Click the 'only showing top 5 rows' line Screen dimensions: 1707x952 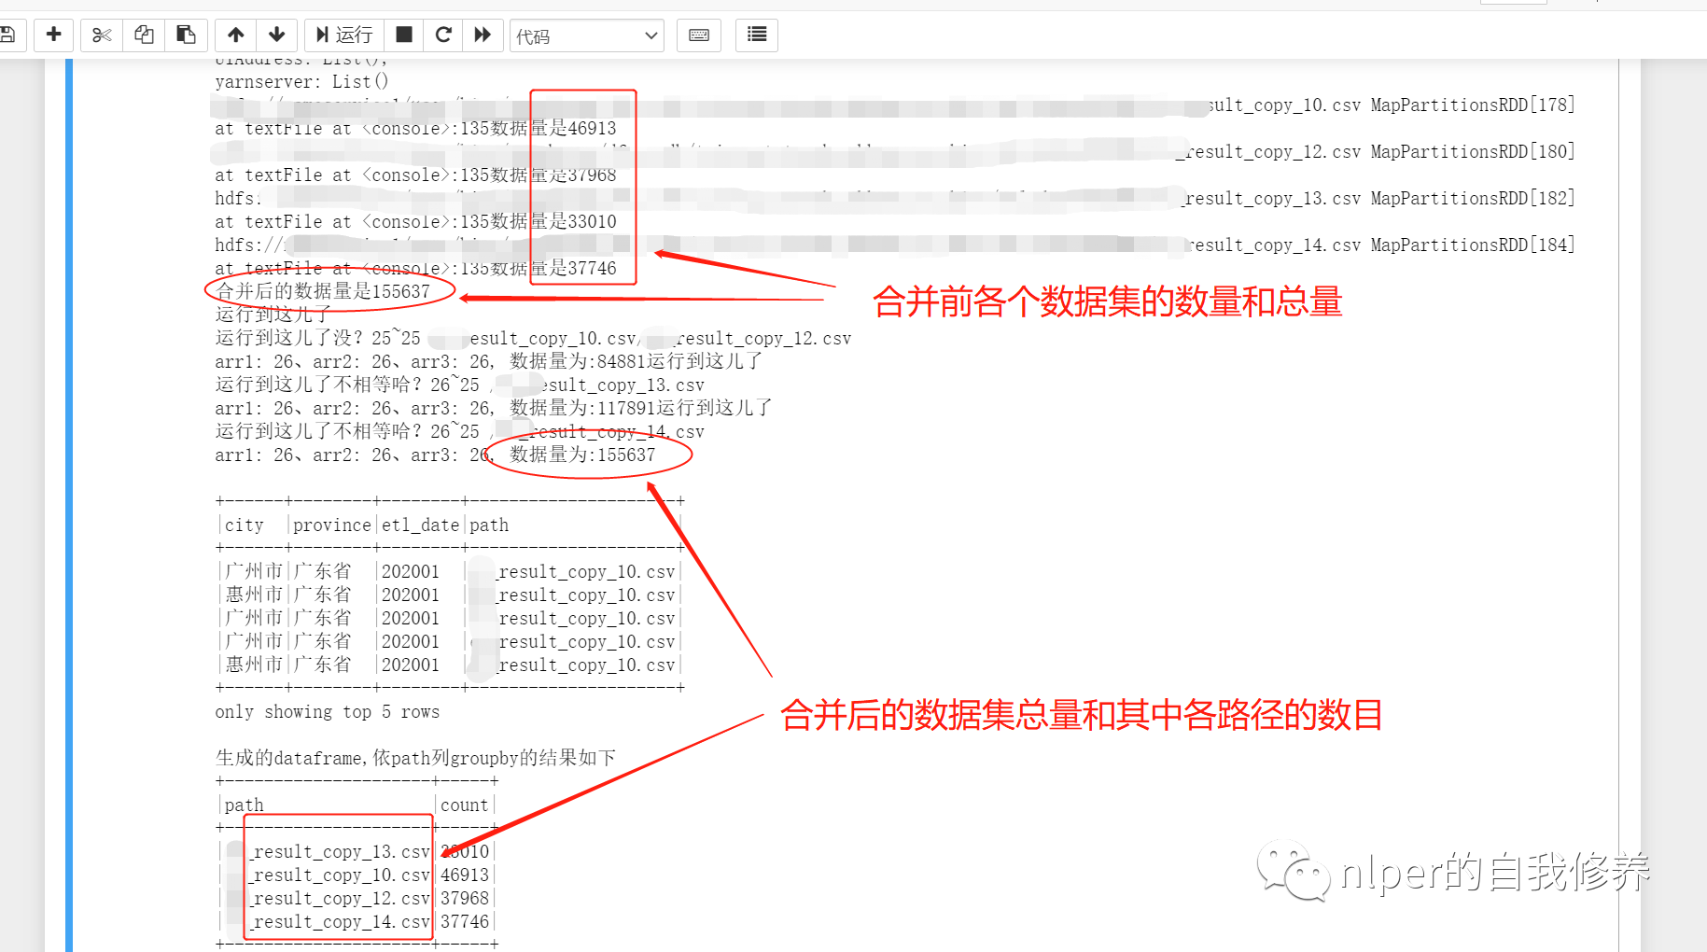pos(327,711)
